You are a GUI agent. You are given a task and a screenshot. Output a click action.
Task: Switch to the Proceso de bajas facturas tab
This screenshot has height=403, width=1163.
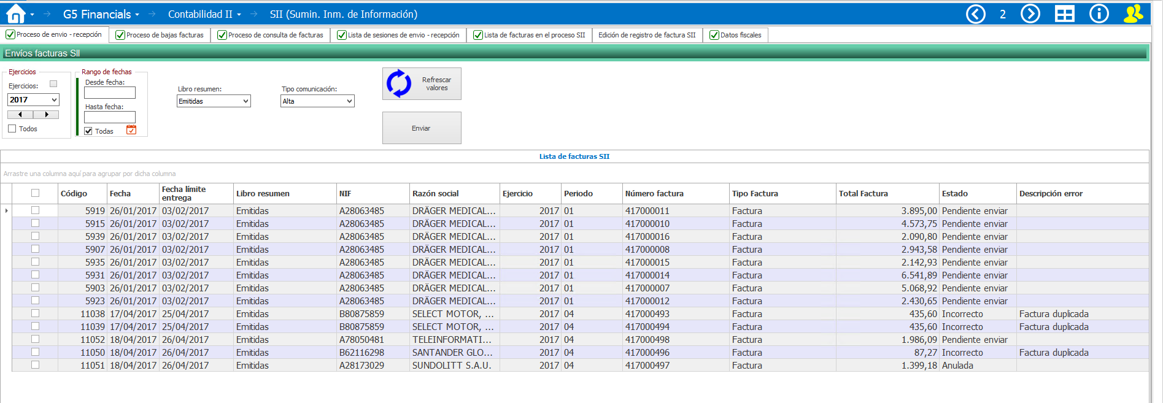point(160,35)
